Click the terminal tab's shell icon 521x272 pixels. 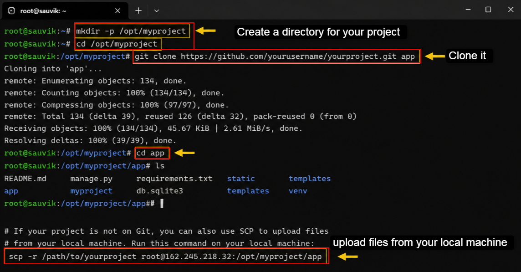click(x=12, y=10)
